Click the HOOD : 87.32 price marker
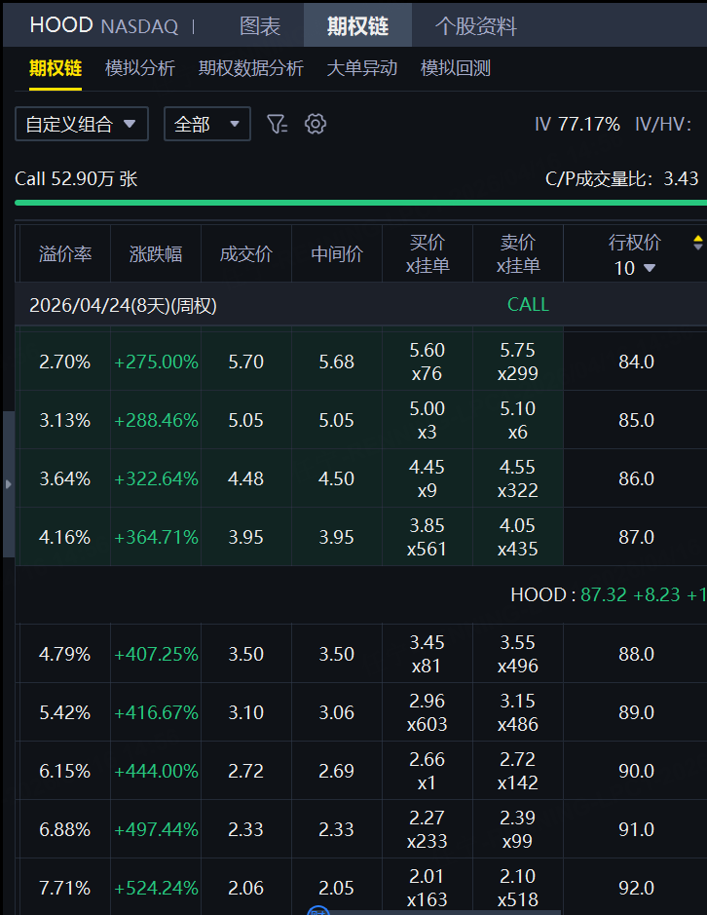Viewport: 707px width, 915px height. click(609, 594)
